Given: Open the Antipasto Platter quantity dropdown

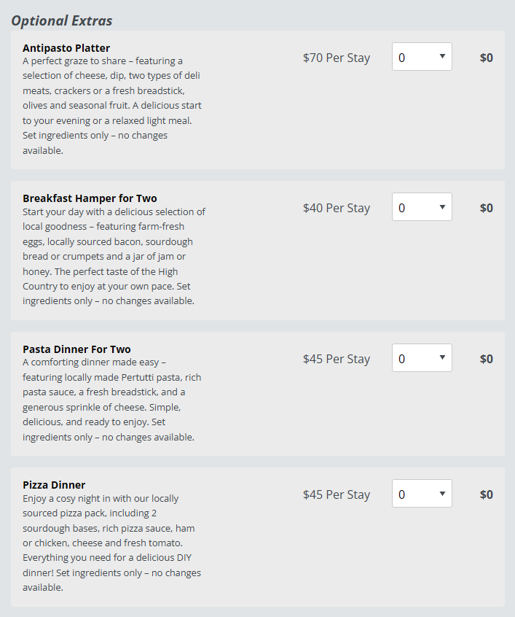Looking at the screenshot, I should [x=422, y=57].
